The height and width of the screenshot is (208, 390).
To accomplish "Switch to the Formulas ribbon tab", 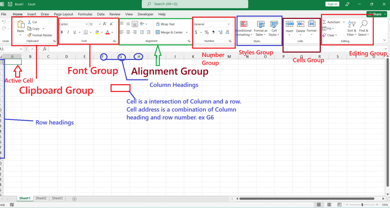I will point(85,14).
